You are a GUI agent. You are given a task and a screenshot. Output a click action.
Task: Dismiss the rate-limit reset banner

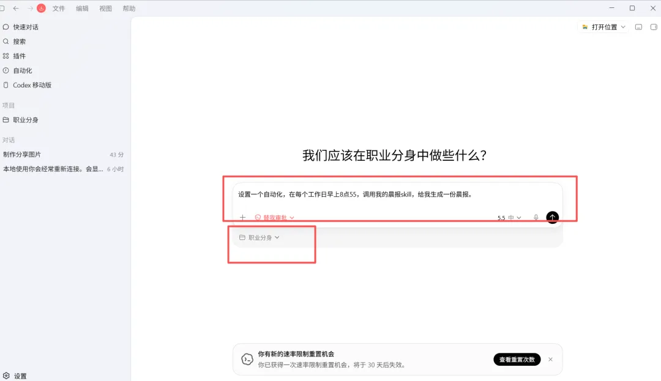point(551,360)
